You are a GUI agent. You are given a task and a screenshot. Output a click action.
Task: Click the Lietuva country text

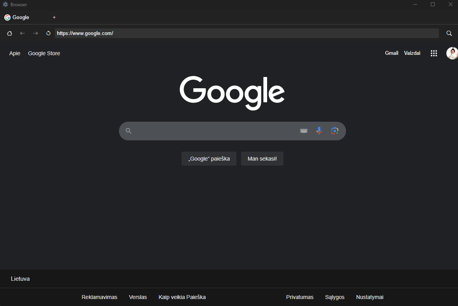tap(20, 278)
